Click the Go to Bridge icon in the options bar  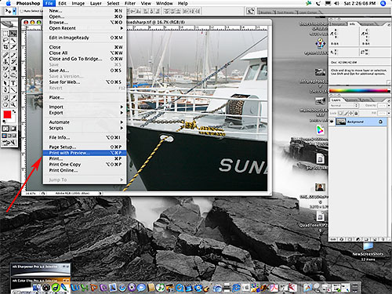pos(250,11)
